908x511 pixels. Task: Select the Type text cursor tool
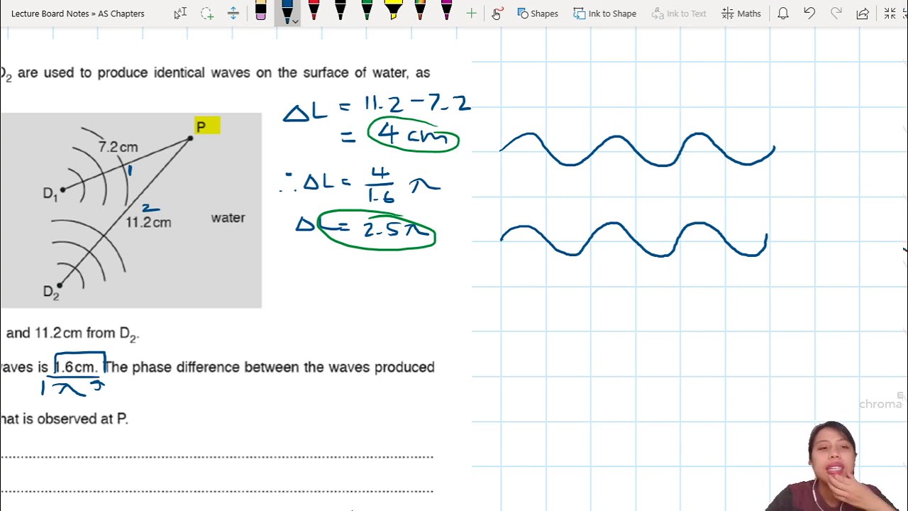(180, 13)
